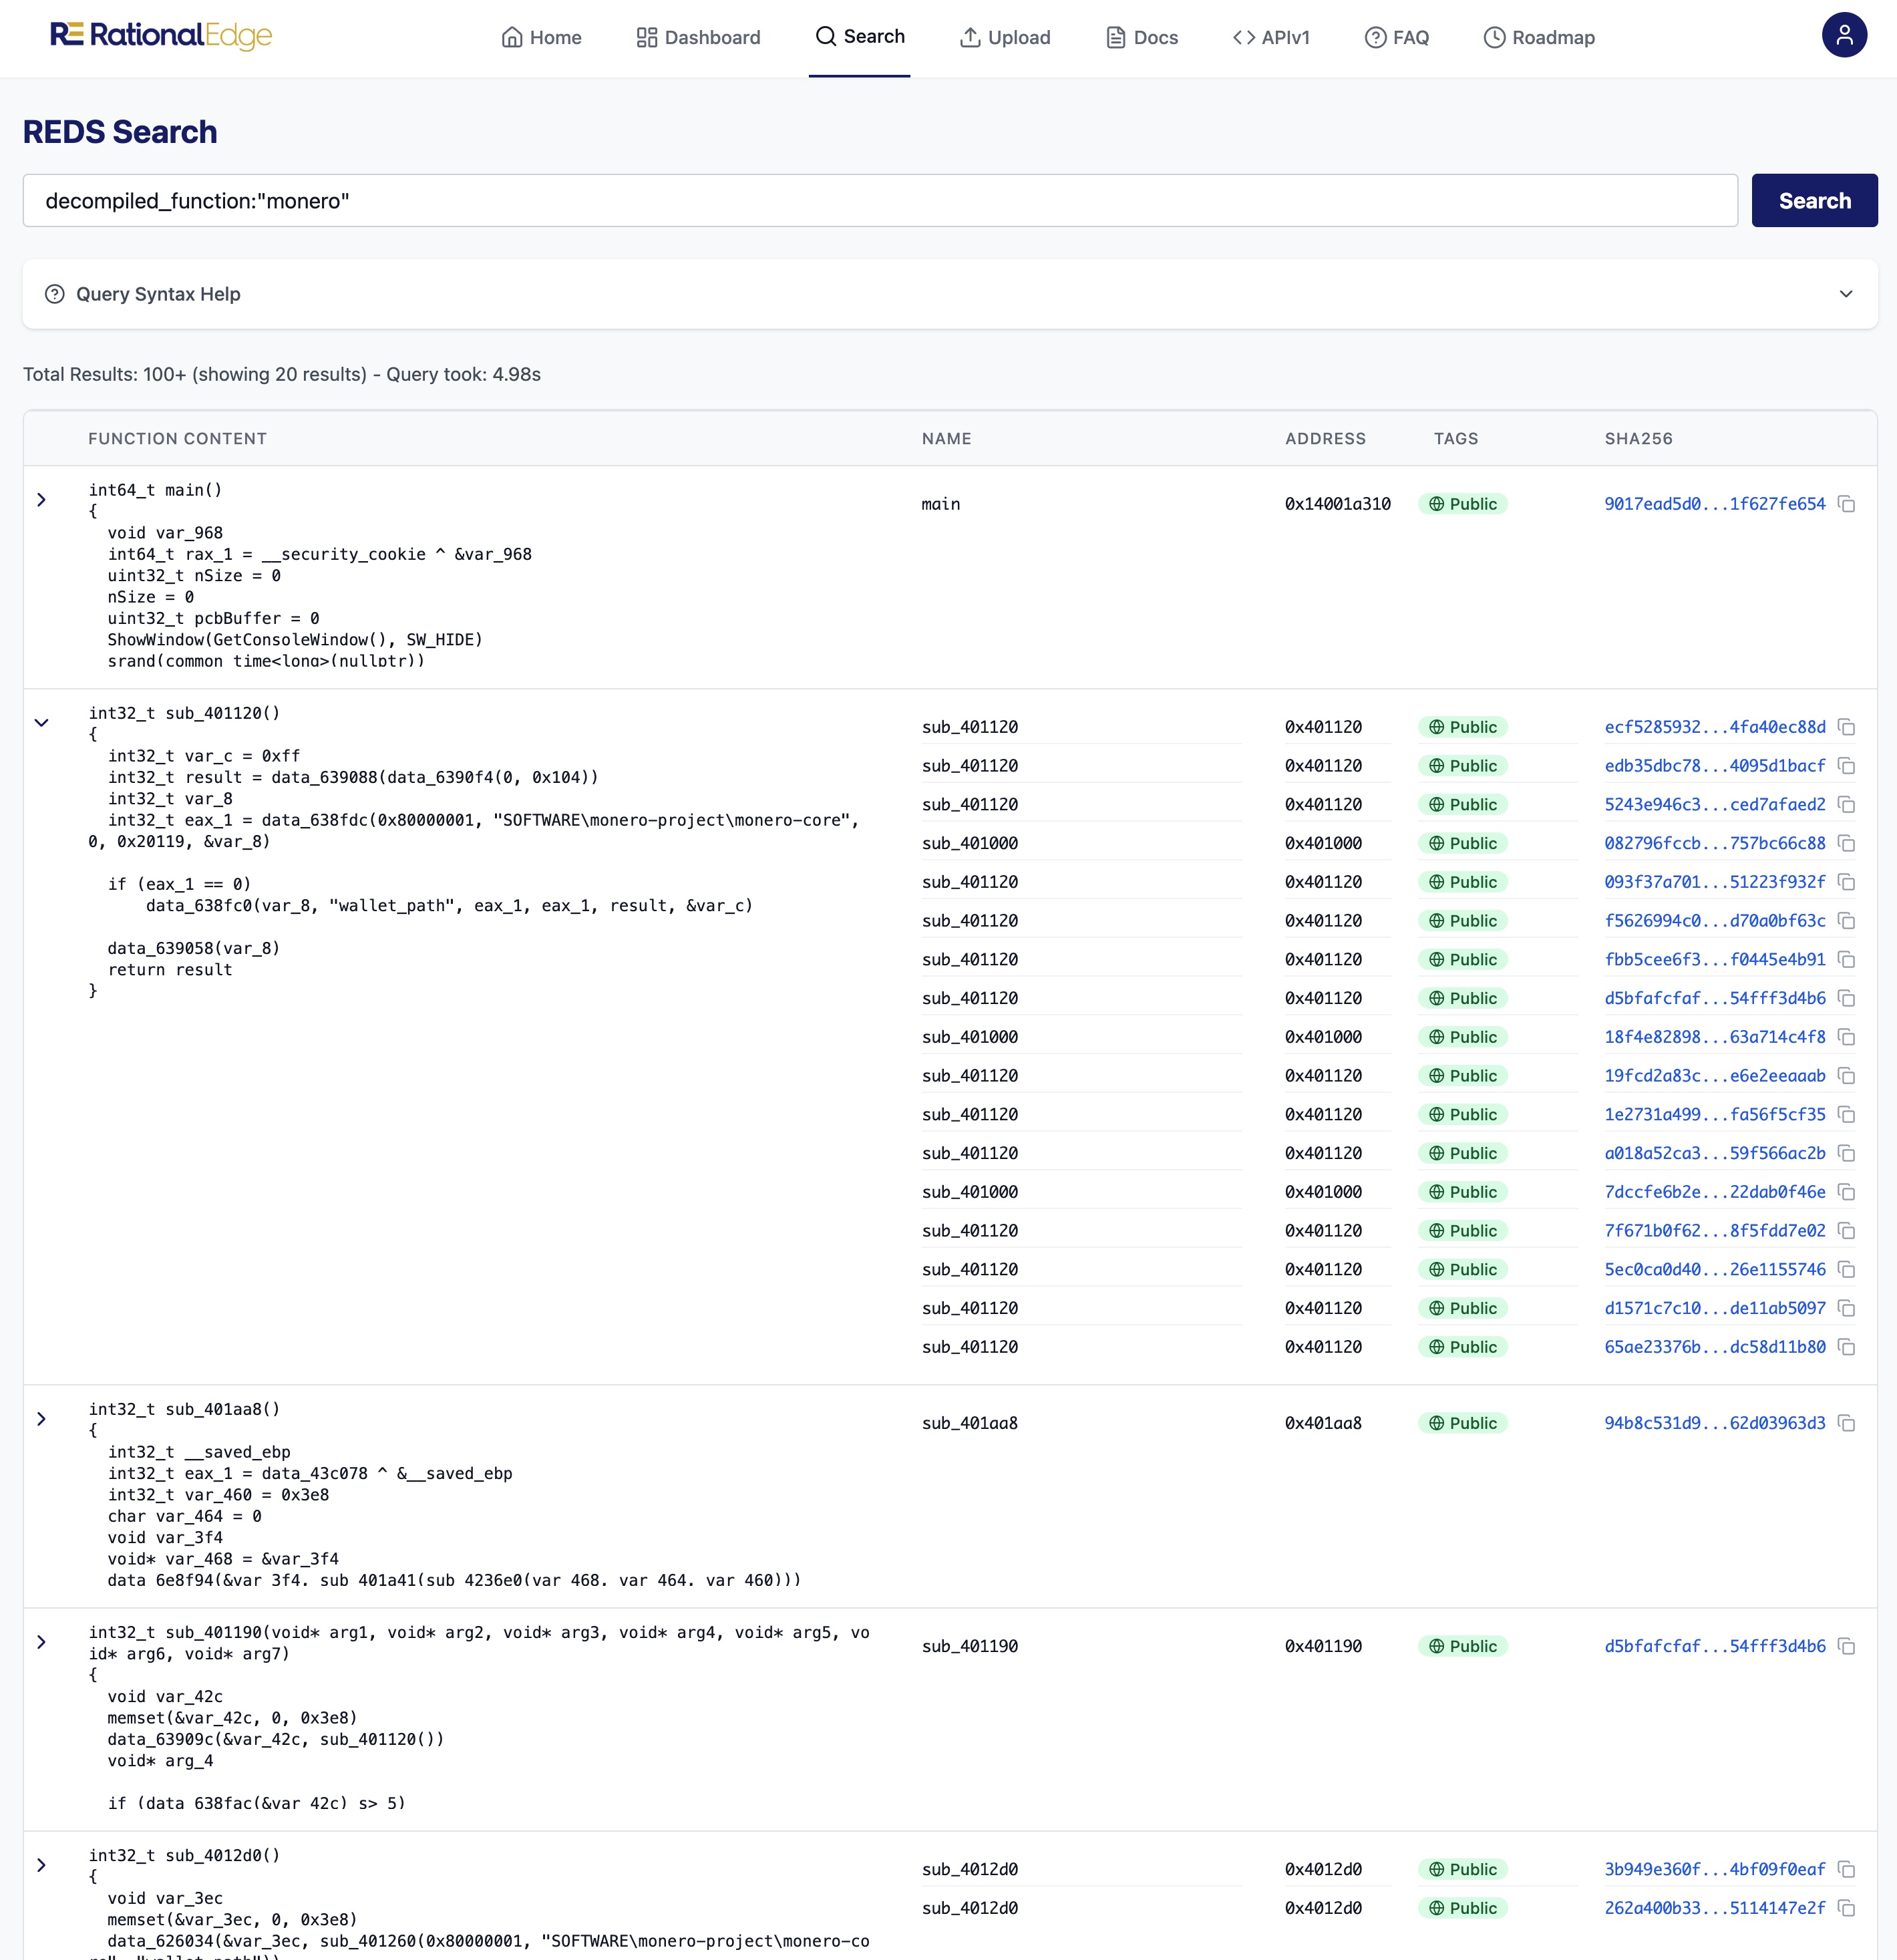Click inside the search query field

[x=880, y=200]
